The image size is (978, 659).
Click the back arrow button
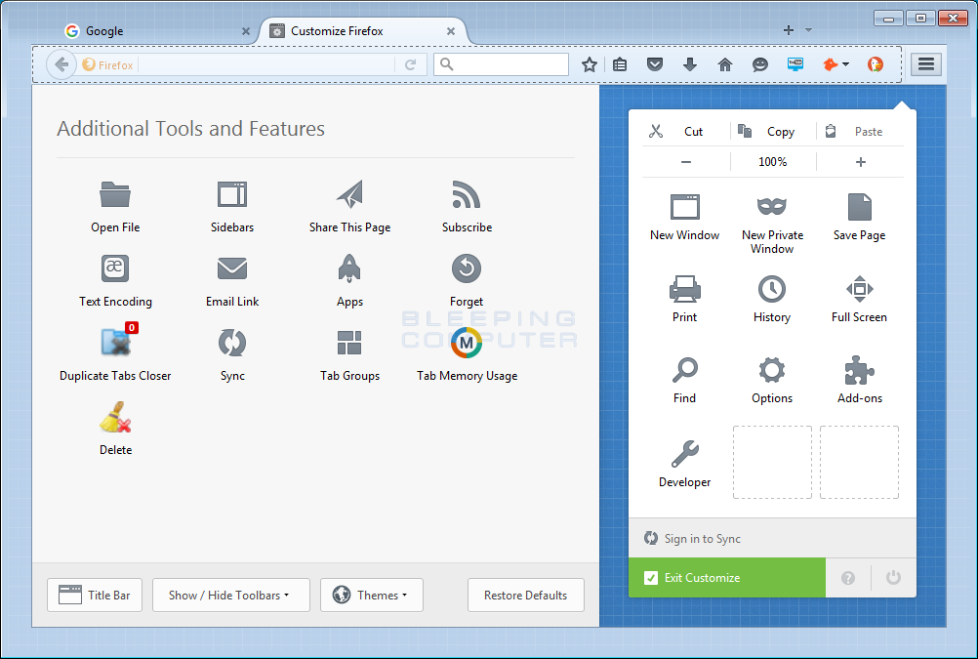(x=61, y=64)
